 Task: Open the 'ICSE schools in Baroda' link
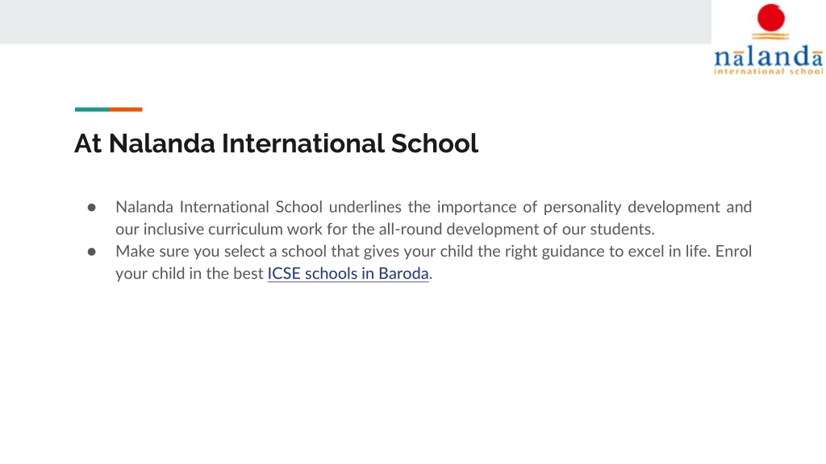click(348, 274)
